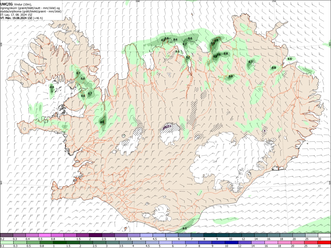The image size is (331, 248).
Task: Click the 20W longitude label
Action: click(138, 1)
